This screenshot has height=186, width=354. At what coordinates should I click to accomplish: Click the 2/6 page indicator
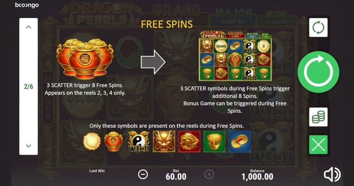click(28, 86)
